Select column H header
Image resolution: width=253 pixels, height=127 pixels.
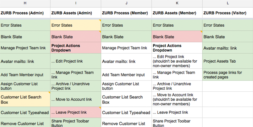point(25,3)
